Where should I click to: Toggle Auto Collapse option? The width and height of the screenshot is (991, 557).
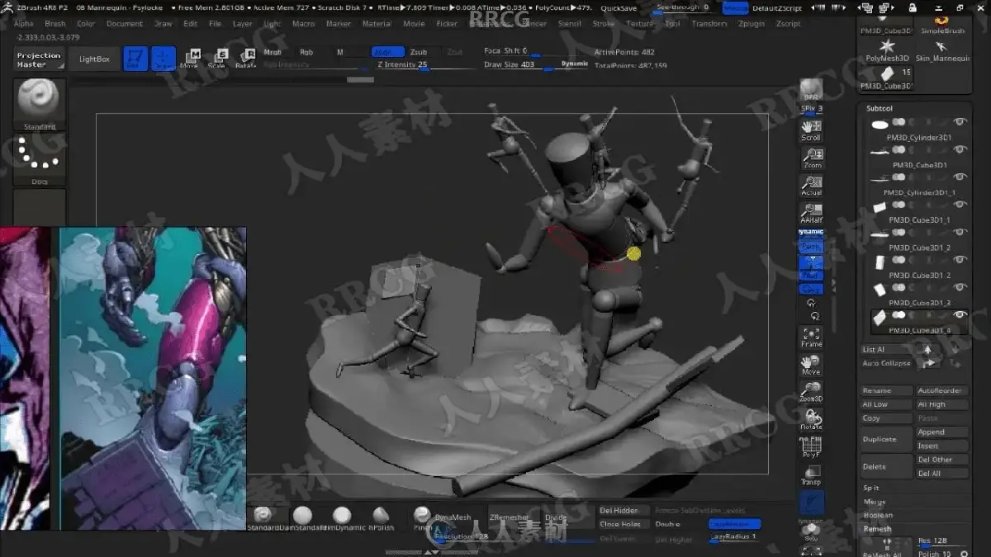coord(886,363)
